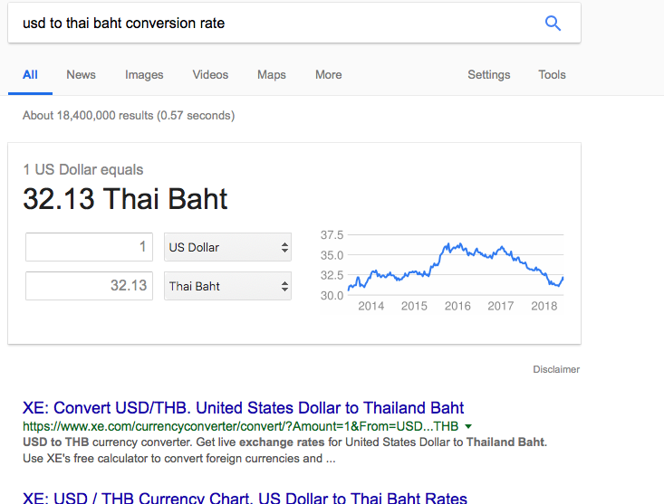Click the blue search magnifier icon
Image resolution: width=664 pixels, height=504 pixels.
553,24
